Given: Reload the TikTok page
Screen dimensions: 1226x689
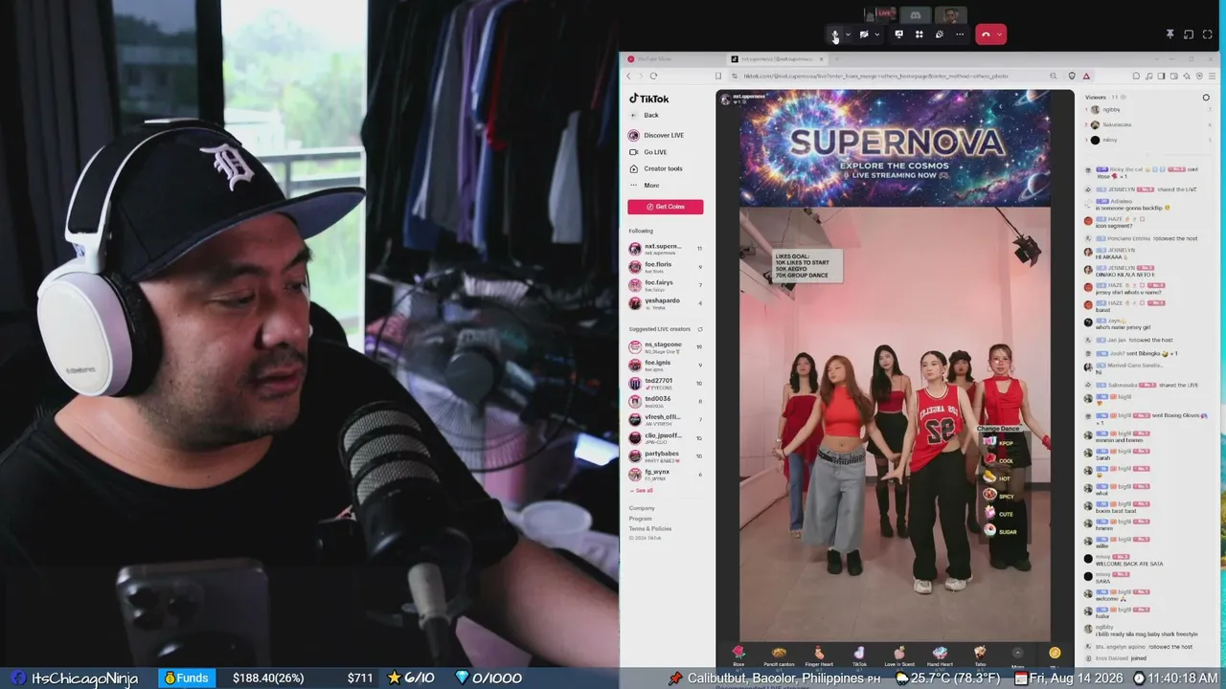Looking at the screenshot, I should tap(653, 76).
